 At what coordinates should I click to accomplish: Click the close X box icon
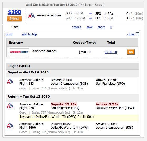tap(137, 34)
